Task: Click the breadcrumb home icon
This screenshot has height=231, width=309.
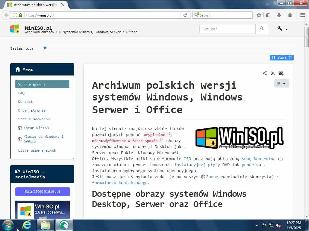Action: coord(45,48)
